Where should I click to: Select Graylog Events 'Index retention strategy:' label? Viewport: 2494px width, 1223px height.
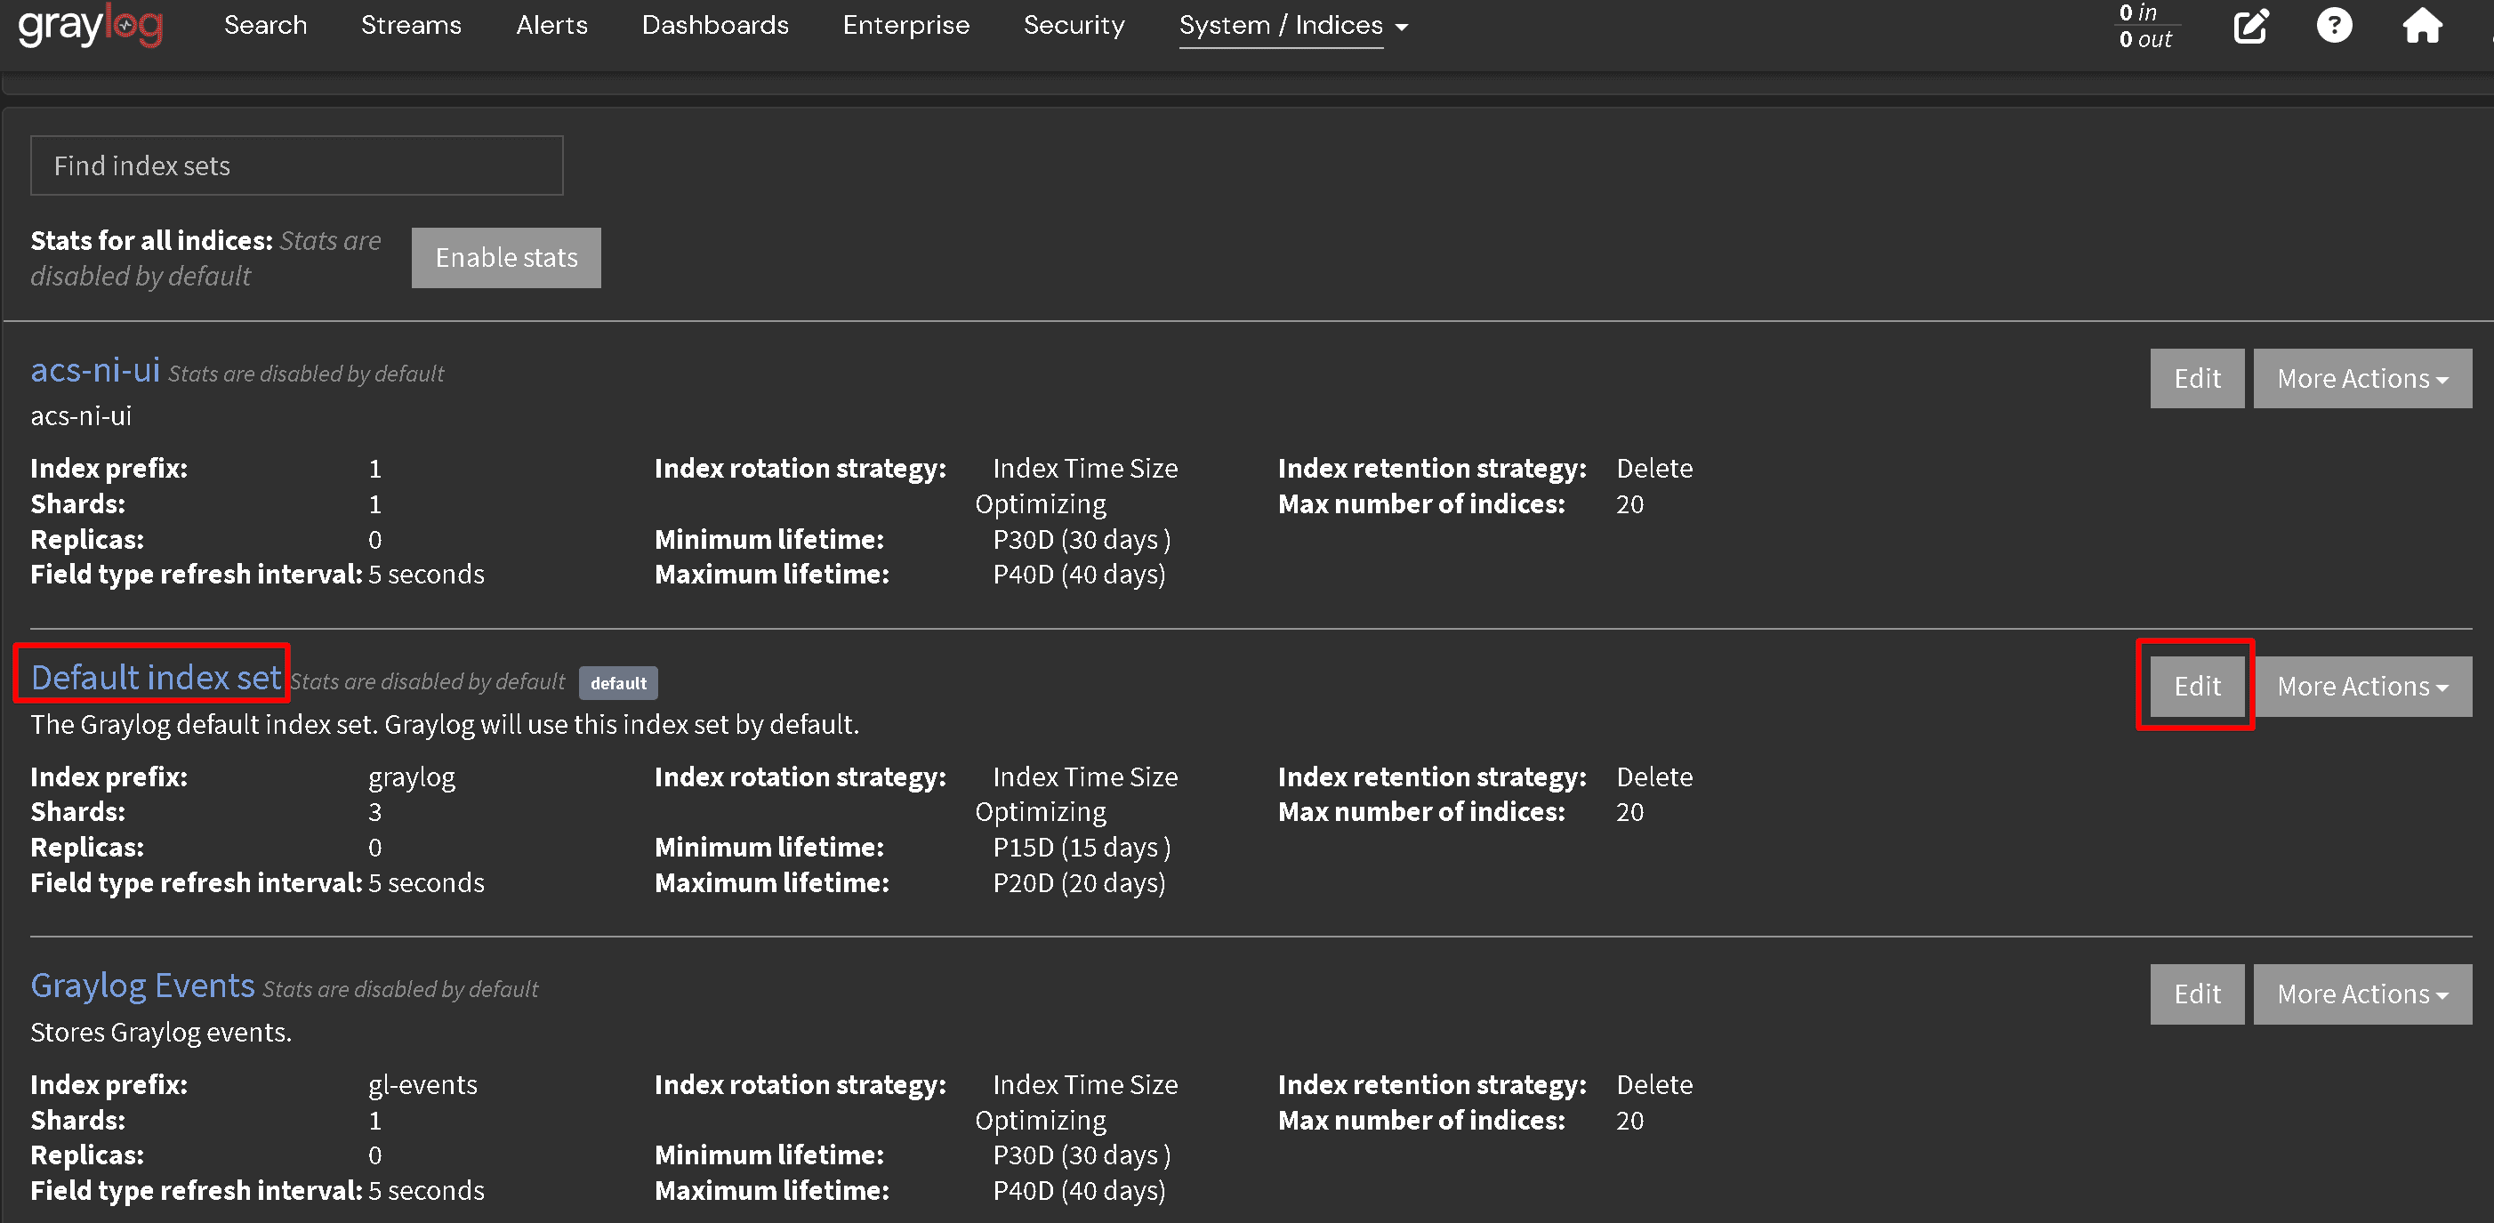pyautogui.click(x=1432, y=1084)
